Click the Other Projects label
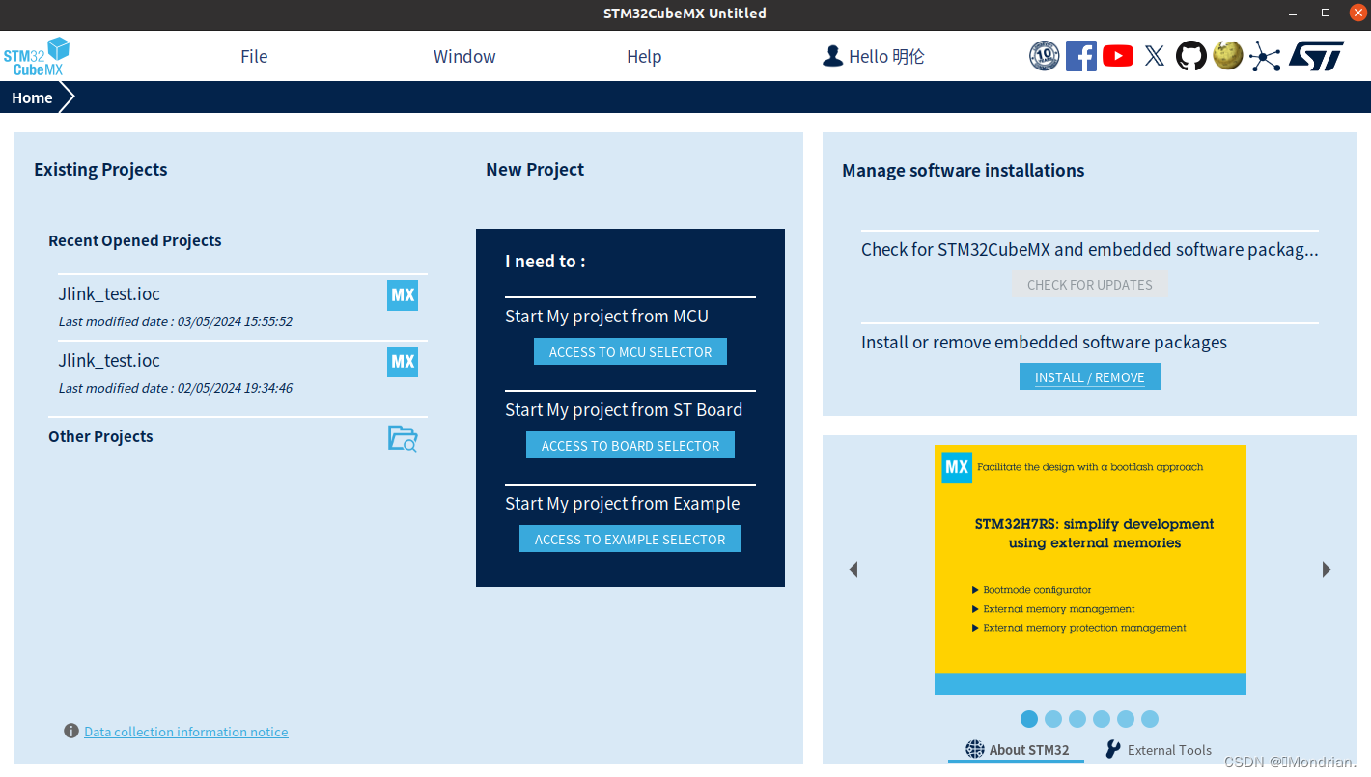1371x777 pixels. [x=100, y=436]
